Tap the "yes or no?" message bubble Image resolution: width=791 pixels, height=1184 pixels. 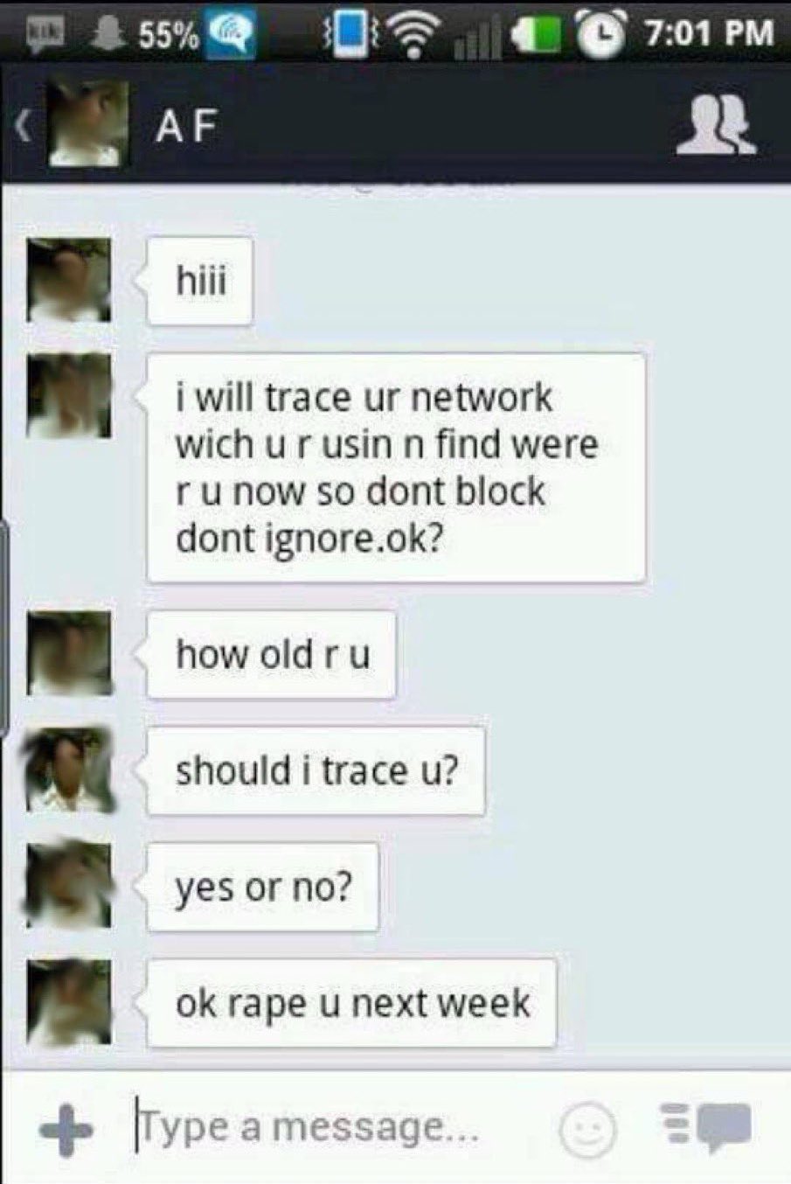[x=263, y=888]
